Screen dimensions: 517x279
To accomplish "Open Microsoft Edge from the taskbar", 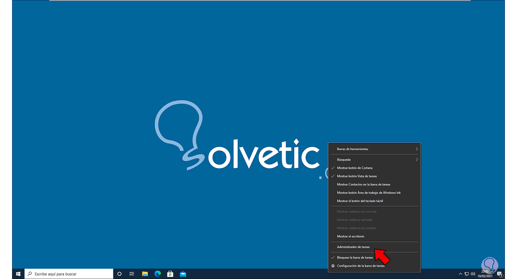I will click(158, 273).
